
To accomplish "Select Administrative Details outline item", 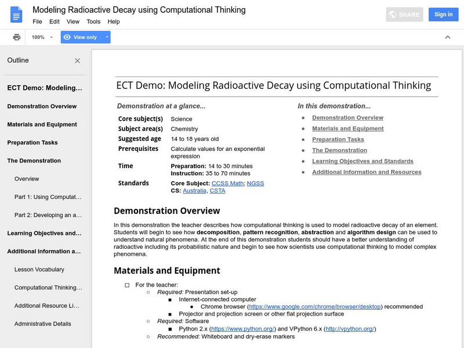I will click(x=42, y=324).
